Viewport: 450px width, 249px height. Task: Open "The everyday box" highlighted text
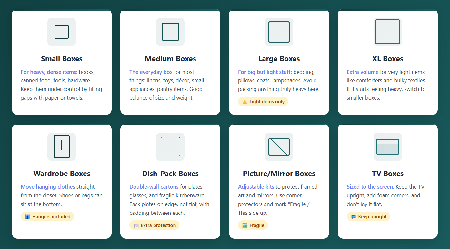point(151,72)
